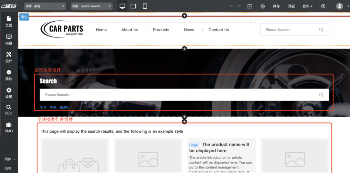The width and height of the screenshot is (350, 173).
Task: Open the help question mark icon
Action: tap(323, 6)
